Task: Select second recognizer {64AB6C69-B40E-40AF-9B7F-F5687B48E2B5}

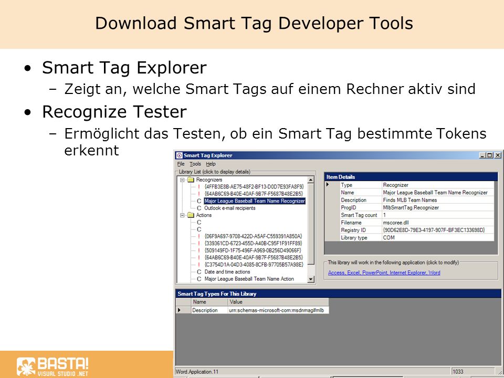Action: (x=254, y=194)
